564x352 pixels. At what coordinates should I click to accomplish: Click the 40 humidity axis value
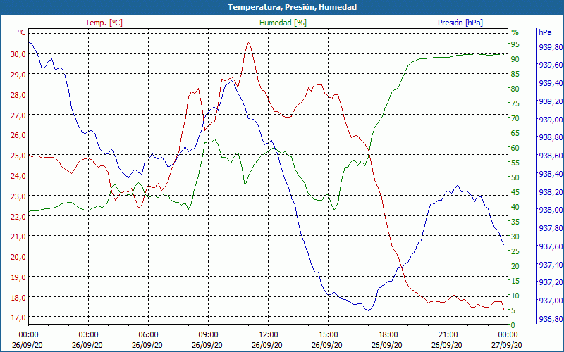515,207
